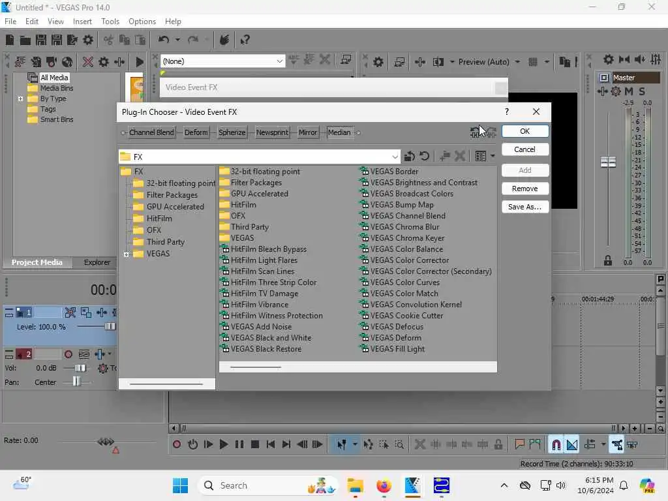This screenshot has width=668, height=501.
Task: Expand VEGAS folder in tree pane
Action: pos(126,254)
